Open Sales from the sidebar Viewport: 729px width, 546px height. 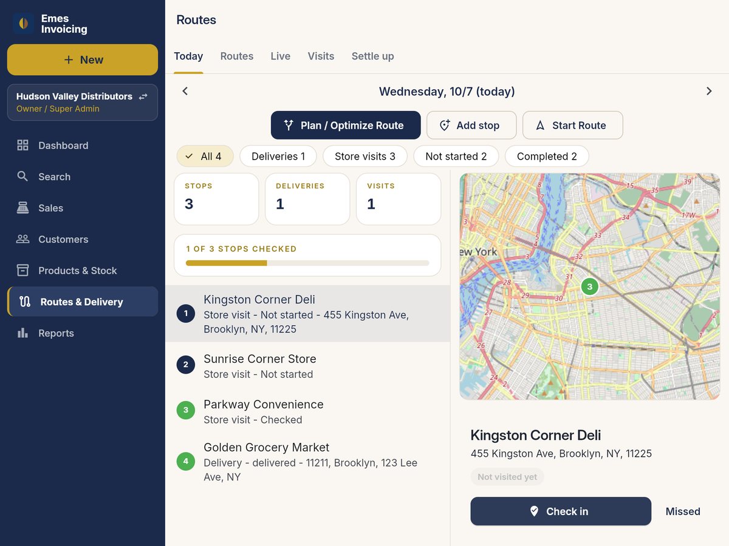click(83, 207)
